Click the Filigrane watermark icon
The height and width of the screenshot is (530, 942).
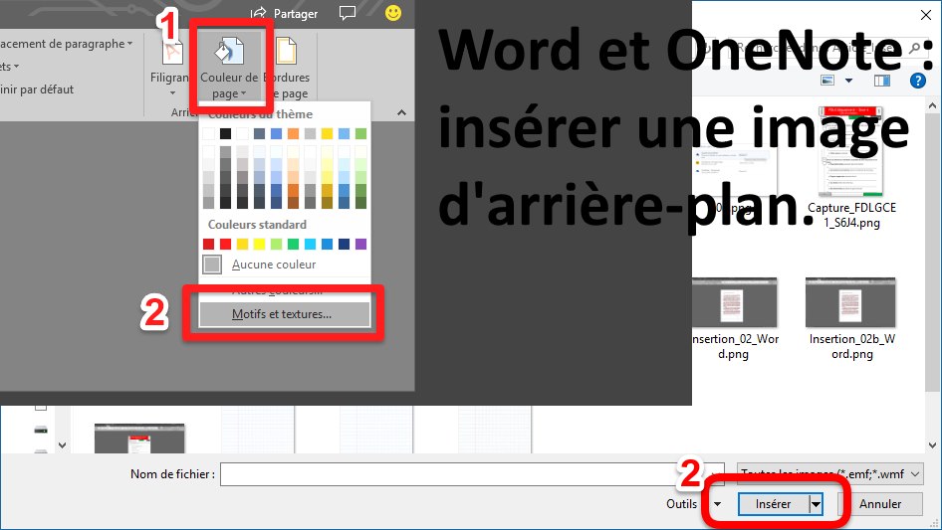point(172,53)
